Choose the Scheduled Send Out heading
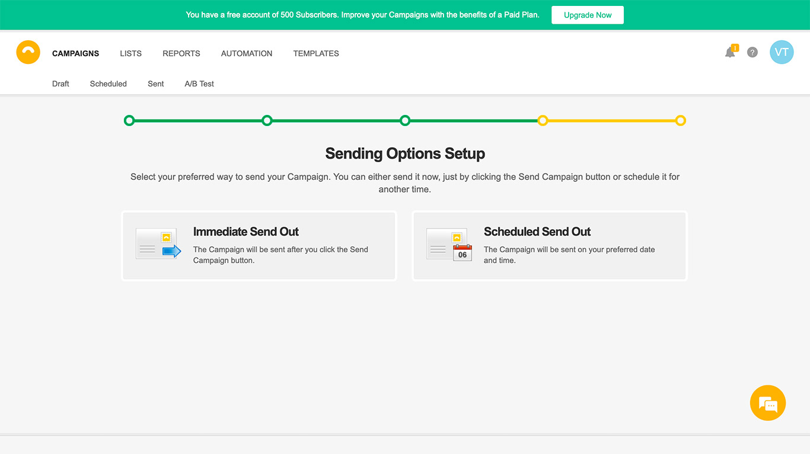Image resolution: width=810 pixels, height=454 pixels. click(x=537, y=231)
